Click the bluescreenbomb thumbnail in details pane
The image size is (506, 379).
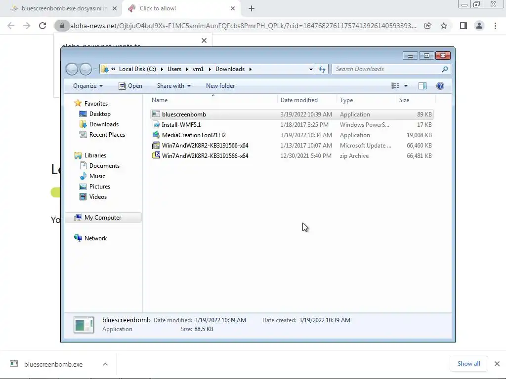(x=84, y=325)
